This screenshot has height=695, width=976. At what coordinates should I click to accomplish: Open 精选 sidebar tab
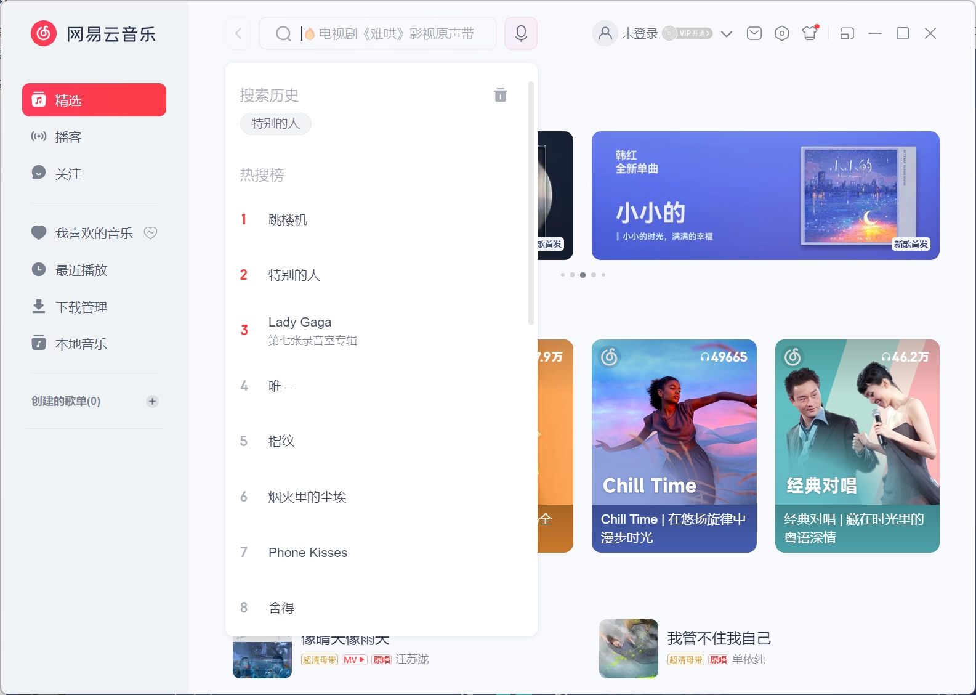(x=94, y=100)
